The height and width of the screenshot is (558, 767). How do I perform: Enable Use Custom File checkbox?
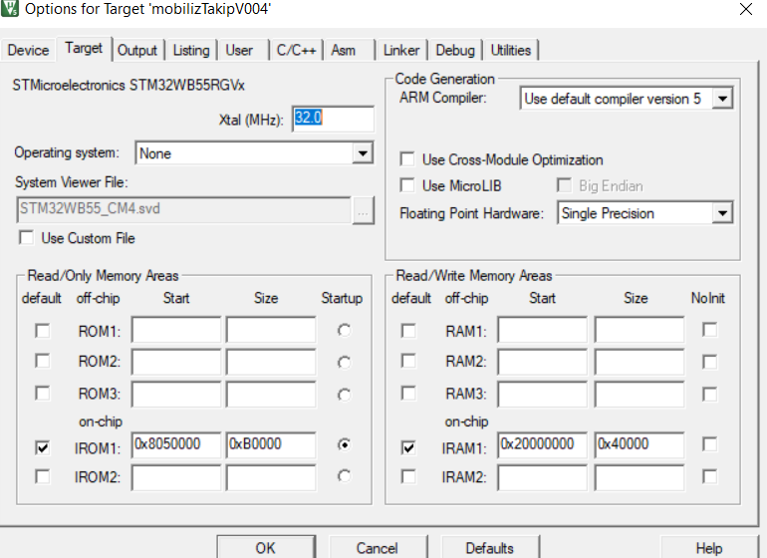[27, 238]
